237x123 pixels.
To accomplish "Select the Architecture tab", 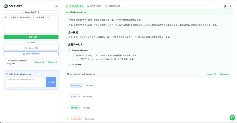I will (x=74, y=6).
